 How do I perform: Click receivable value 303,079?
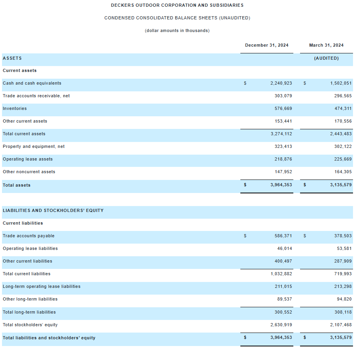coord(283,96)
